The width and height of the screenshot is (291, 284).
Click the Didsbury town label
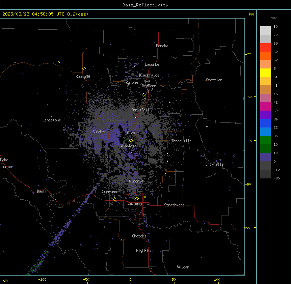pos(129,145)
